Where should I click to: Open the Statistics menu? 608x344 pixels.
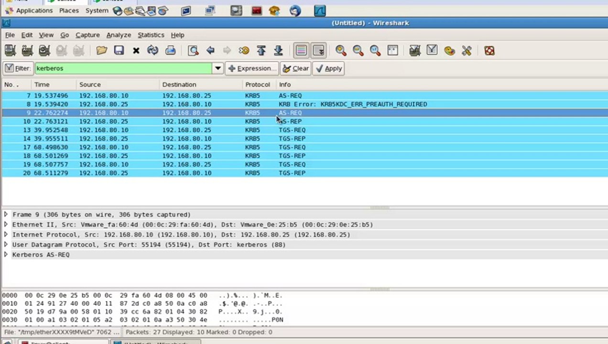tap(151, 35)
